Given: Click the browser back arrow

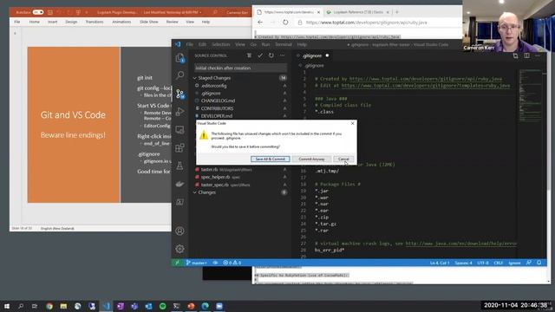Looking at the screenshot, I should click(x=260, y=23).
